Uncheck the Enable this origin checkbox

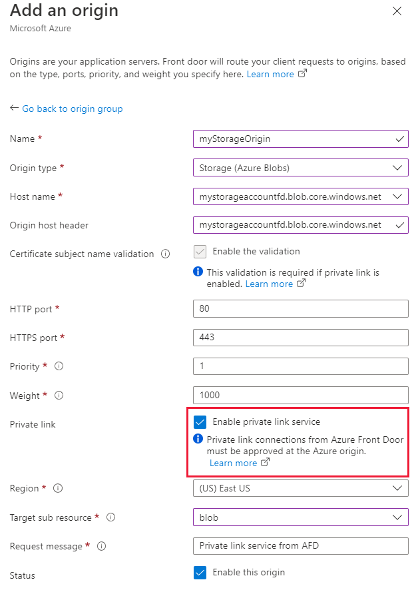200,572
